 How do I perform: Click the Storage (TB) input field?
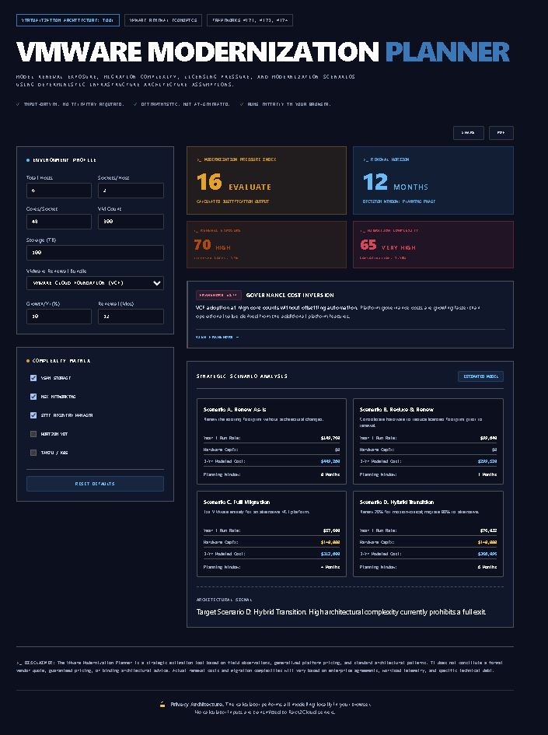click(x=95, y=252)
